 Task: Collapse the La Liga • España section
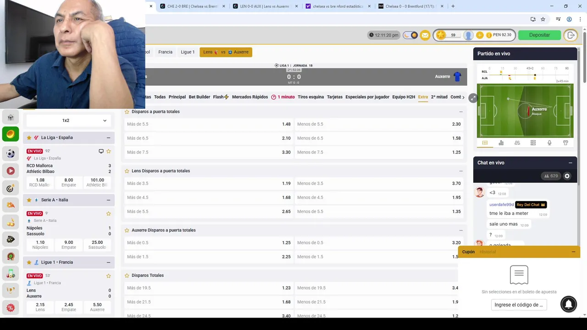pyautogui.click(x=108, y=137)
